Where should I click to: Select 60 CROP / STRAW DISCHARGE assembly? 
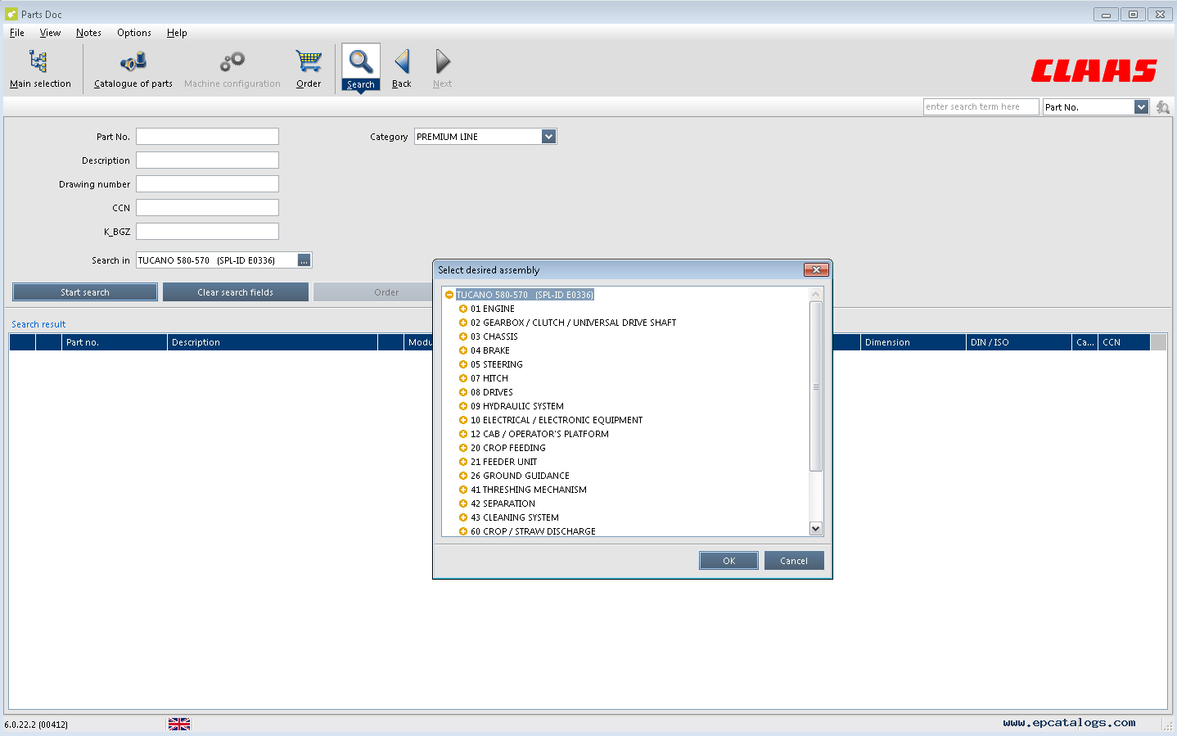click(533, 531)
